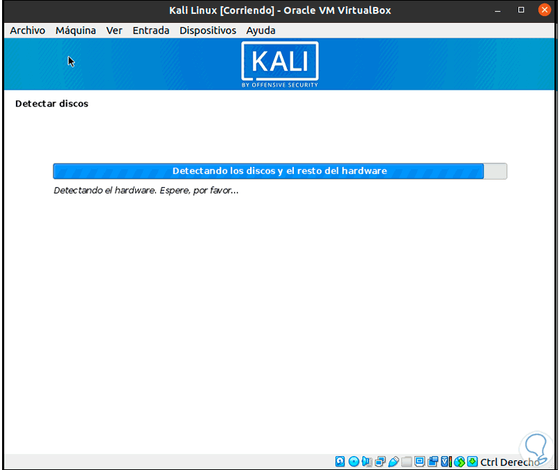This screenshot has width=560, height=470.
Task: Click the audio speaker status icon
Action: (x=367, y=462)
